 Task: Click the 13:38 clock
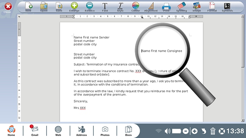(x=235, y=131)
